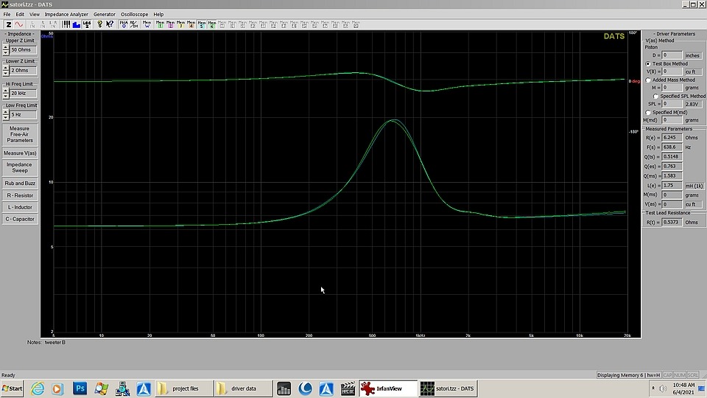The height and width of the screenshot is (398, 707).
Task: Open the blue crescent app in taskbar
Action: coord(305,388)
